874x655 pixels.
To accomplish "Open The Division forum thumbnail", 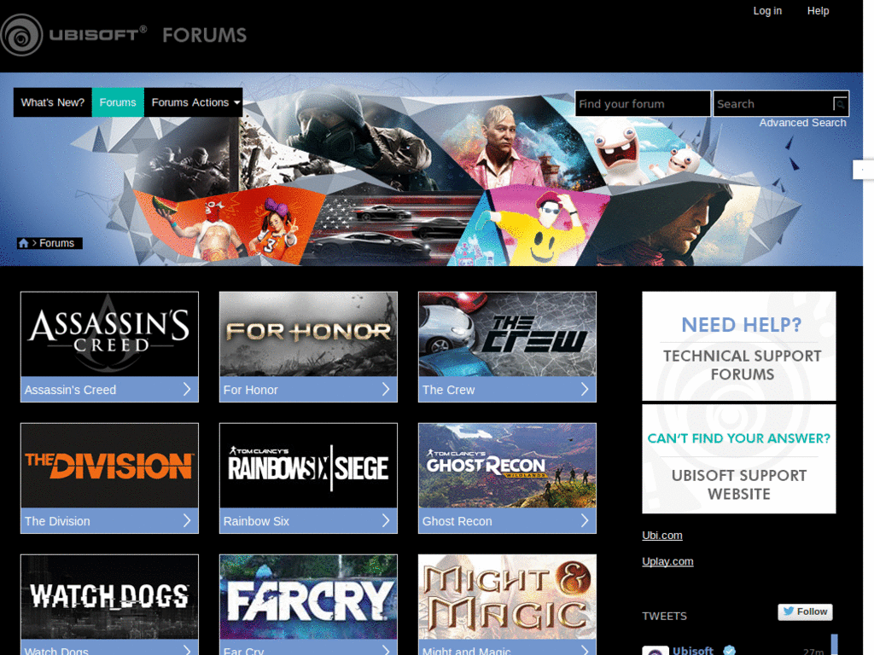I will [x=110, y=466].
